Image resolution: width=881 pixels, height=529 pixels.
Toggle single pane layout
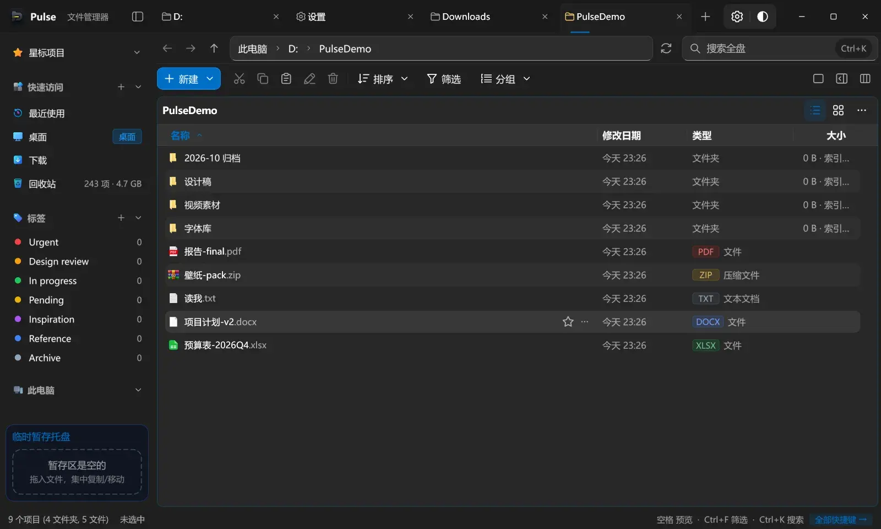click(x=818, y=79)
